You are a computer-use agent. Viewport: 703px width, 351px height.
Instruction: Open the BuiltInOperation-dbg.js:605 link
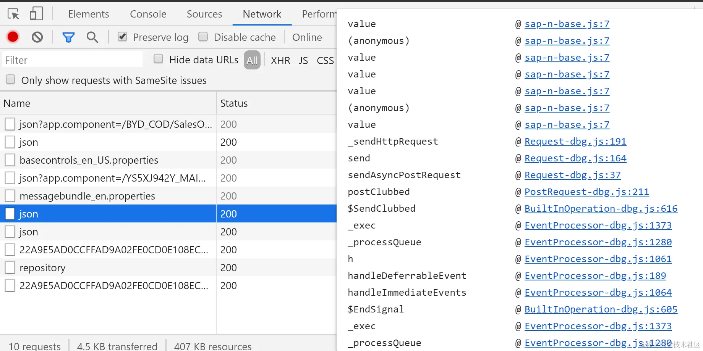[601, 309]
